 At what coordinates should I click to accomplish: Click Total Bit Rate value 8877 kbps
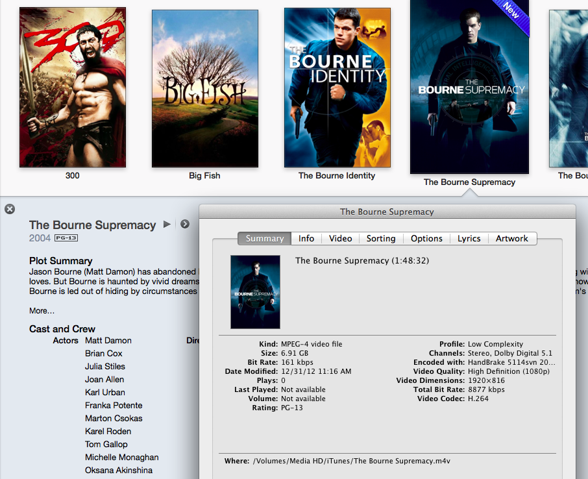click(x=486, y=389)
